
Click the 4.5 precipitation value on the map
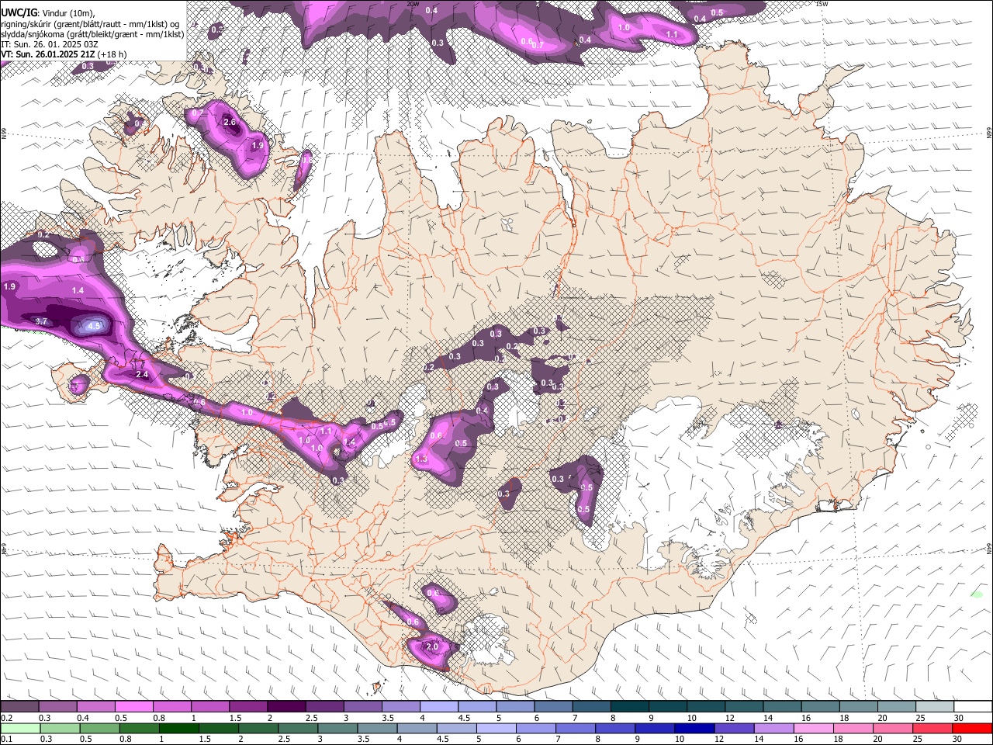tap(95, 326)
